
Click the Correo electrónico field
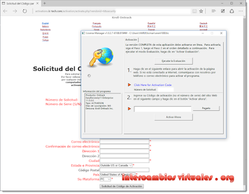pos(124,141)
